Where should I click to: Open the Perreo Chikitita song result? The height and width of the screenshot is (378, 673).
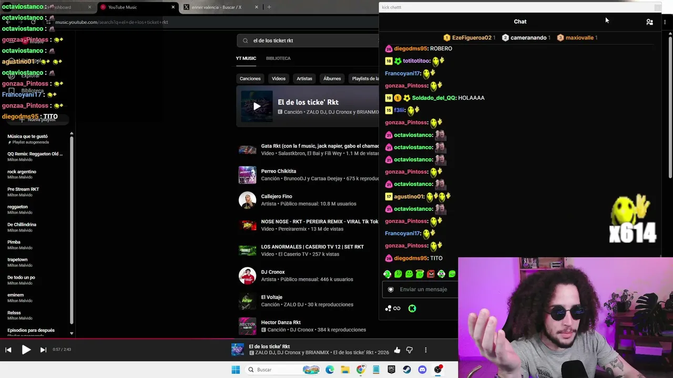tap(309, 175)
